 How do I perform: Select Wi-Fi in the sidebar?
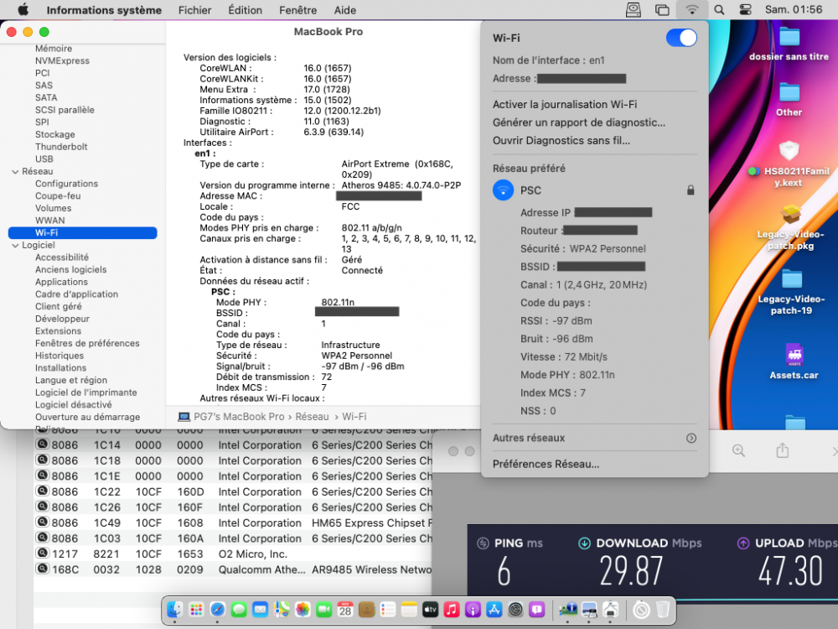[x=83, y=232]
